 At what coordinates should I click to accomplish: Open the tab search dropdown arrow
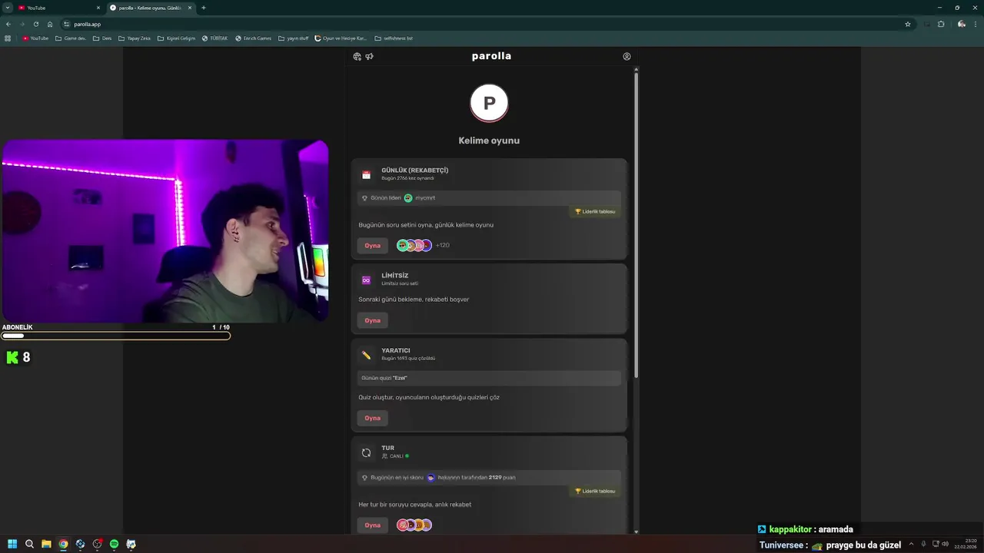tap(7, 8)
